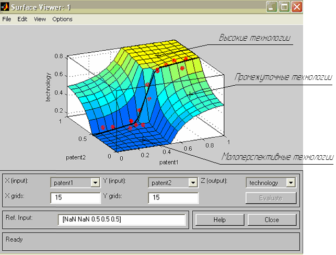Click the Close button
Viewport: 336px width, 255px height.
coord(272,219)
